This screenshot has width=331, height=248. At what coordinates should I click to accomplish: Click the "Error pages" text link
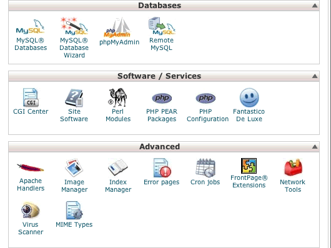(162, 182)
